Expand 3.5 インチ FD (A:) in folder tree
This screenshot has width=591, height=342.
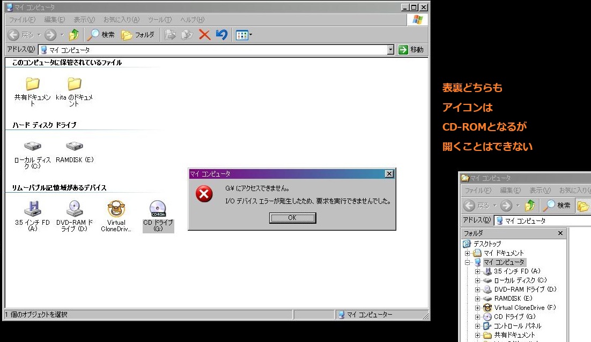[x=477, y=271]
